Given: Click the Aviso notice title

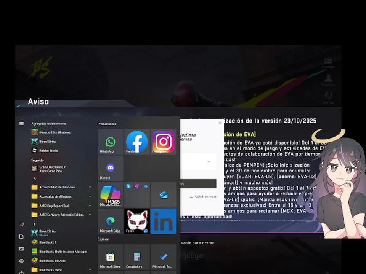Looking at the screenshot, I should (x=38, y=102).
